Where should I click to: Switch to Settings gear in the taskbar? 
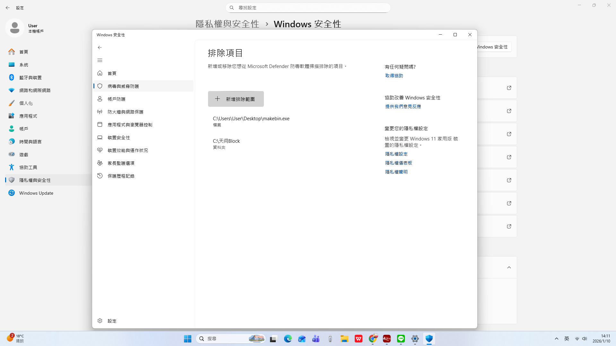point(415,339)
